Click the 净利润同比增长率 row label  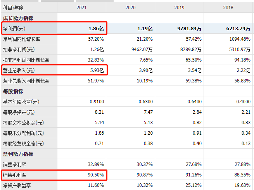click(21, 39)
